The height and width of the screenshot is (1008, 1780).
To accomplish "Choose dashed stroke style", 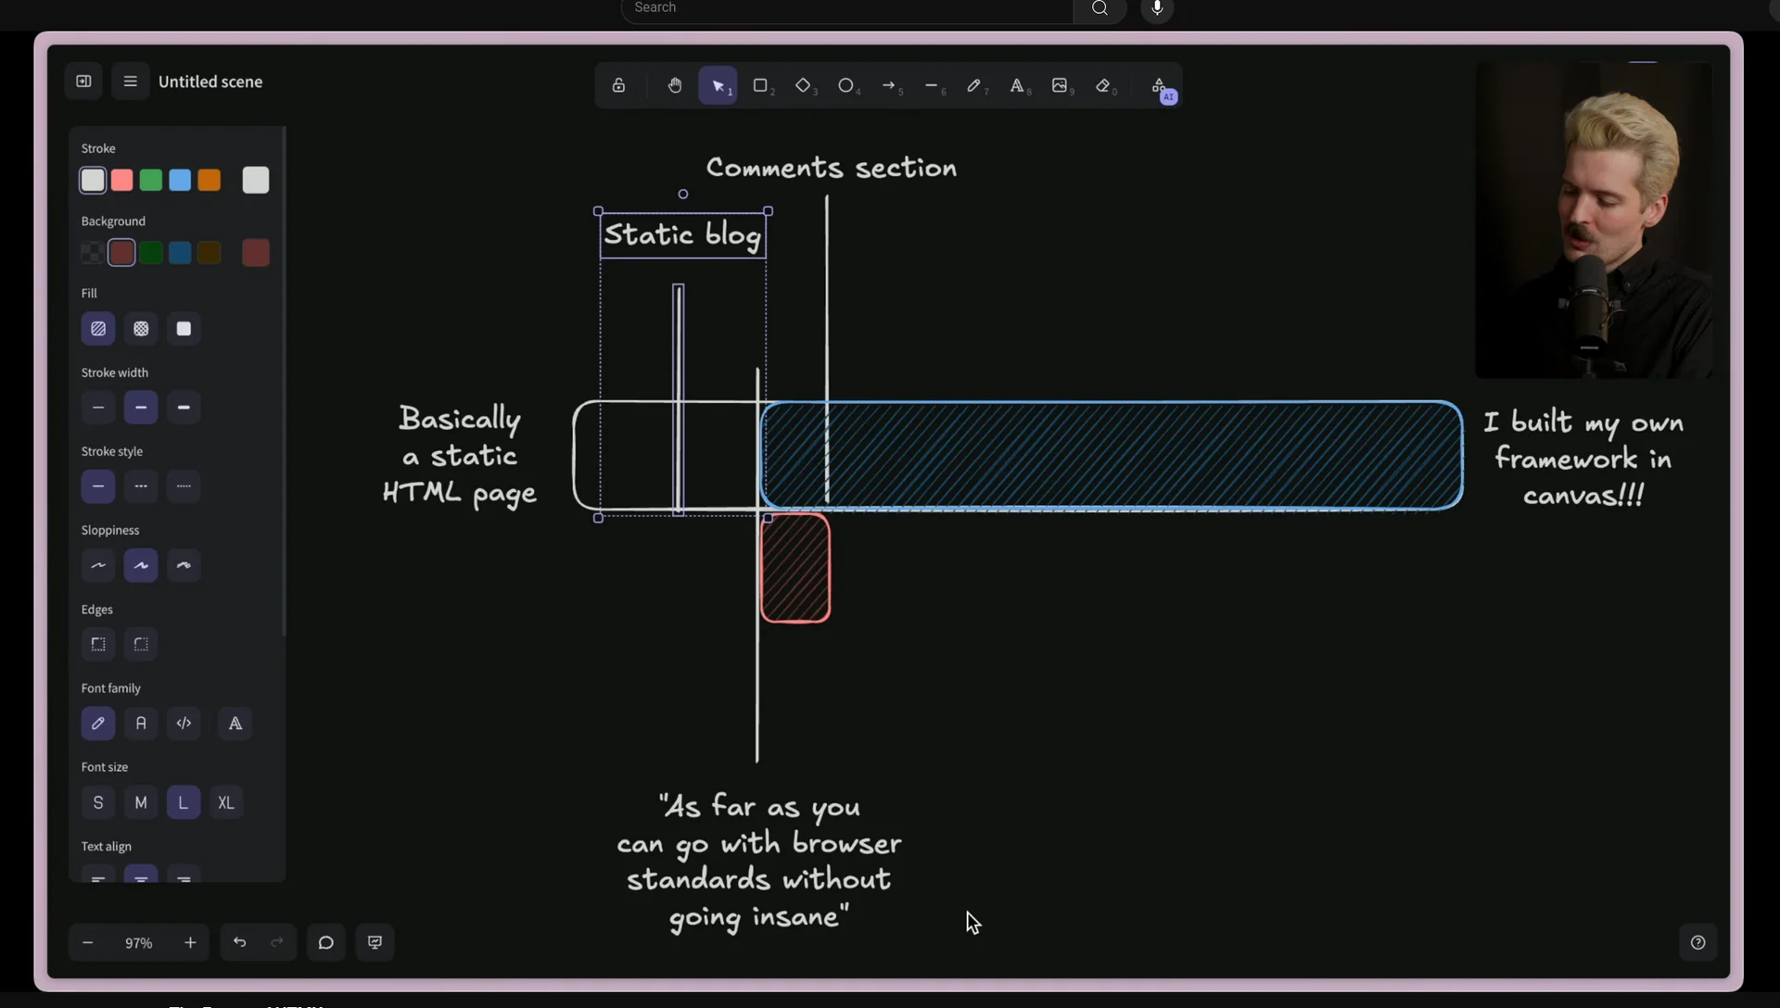I will coord(141,486).
